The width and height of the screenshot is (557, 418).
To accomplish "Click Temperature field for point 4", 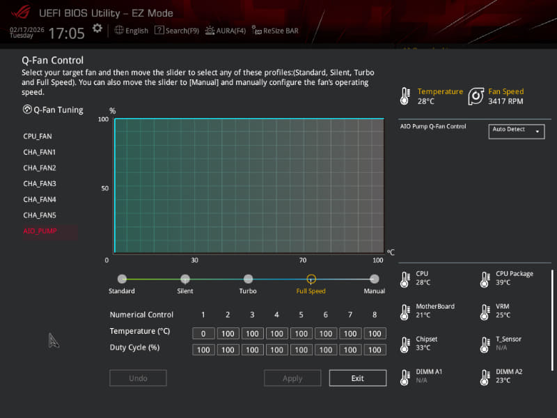I will [x=276, y=334].
